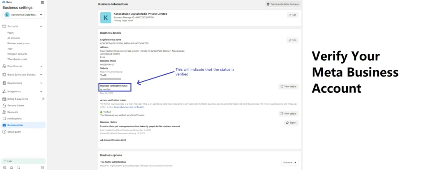Click the website URL under Website
This screenshot has height=170, width=421.
(x=111, y=72)
